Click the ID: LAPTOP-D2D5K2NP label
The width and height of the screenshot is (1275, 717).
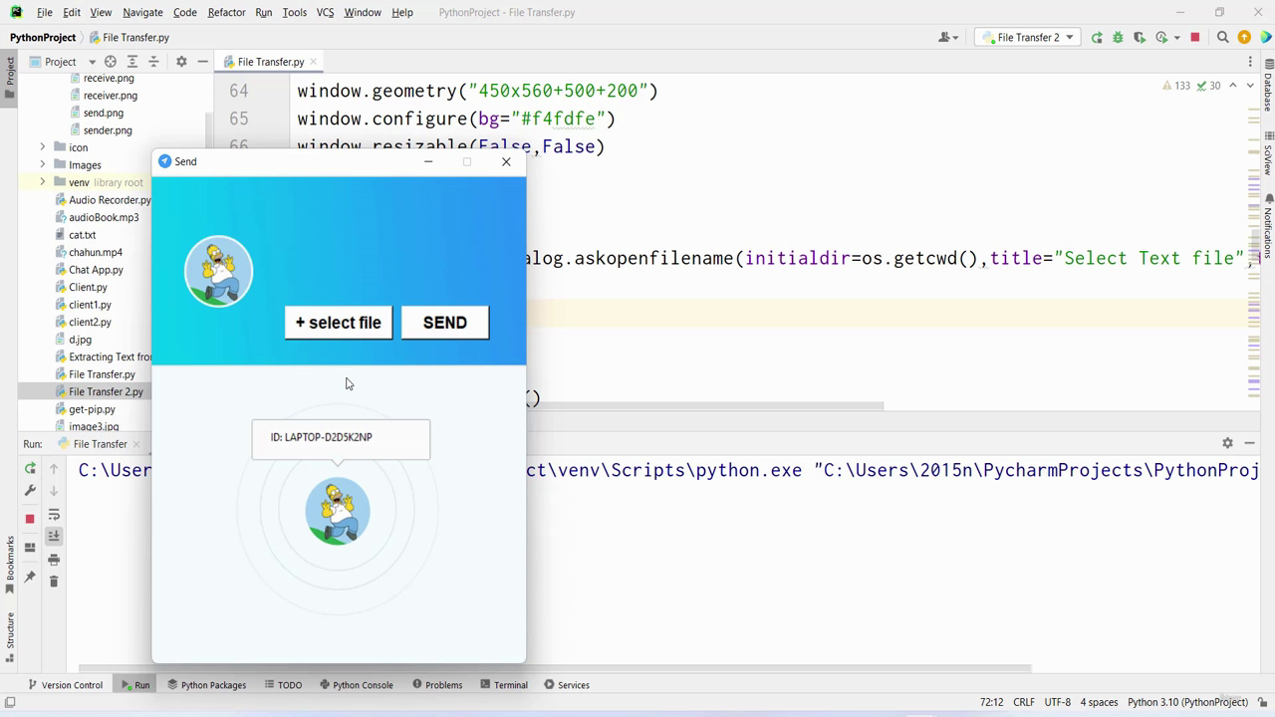coord(321,437)
